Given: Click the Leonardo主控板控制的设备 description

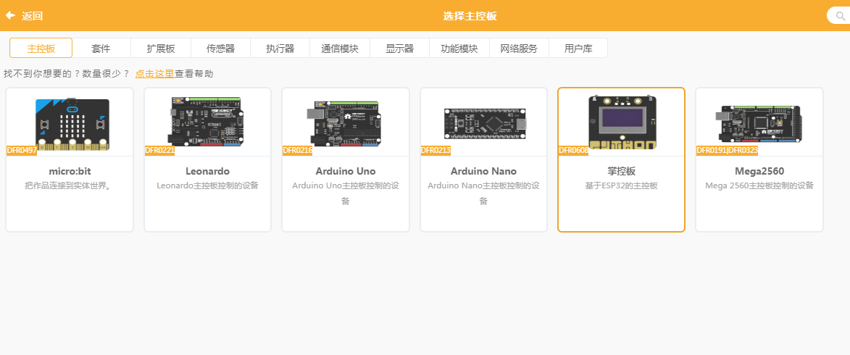Looking at the screenshot, I should (208, 185).
